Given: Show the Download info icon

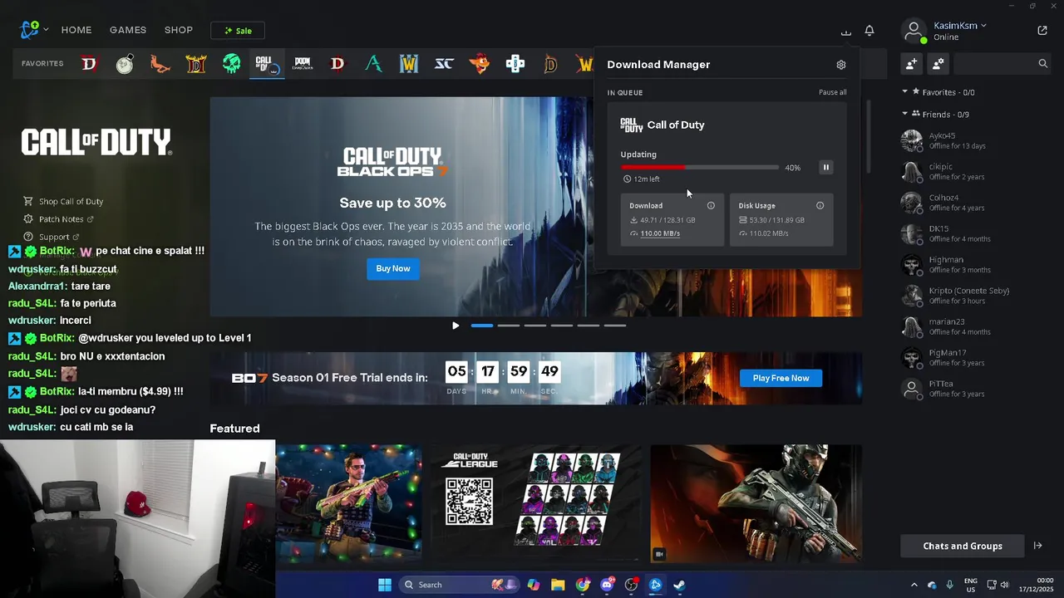Looking at the screenshot, I should [x=711, y=205].
